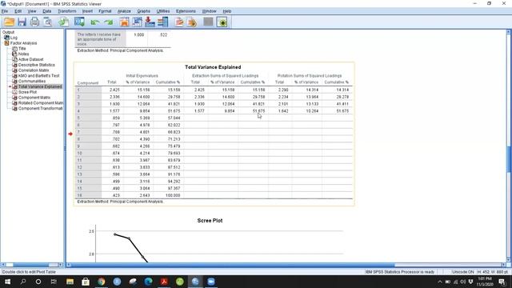Click the Run script toolbar icon
Screen dimensions: 512x288
(192, 22)
